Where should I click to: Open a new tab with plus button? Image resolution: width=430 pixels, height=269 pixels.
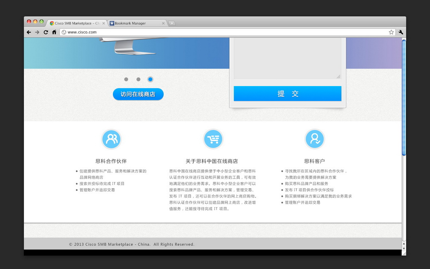pyautogui.click(x=172, y=24)
